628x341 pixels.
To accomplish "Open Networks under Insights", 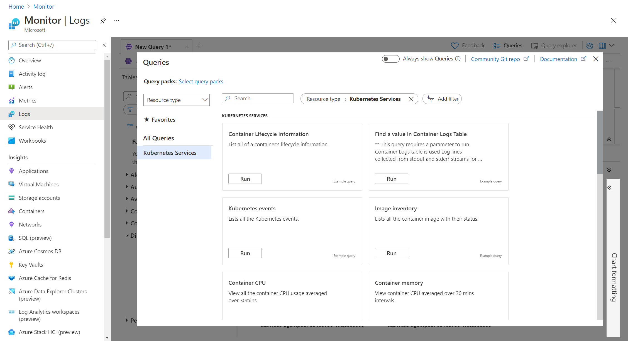I will [30, 224].
